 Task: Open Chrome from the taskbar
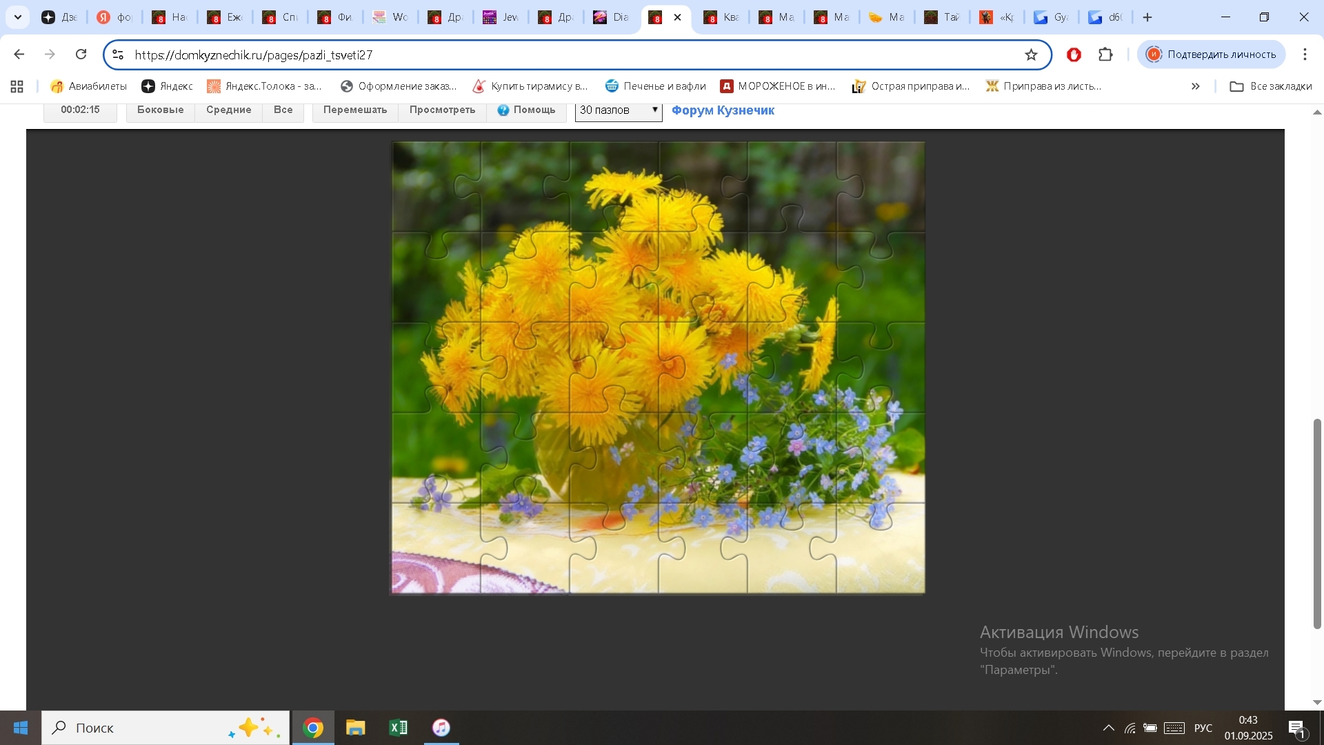313,728
